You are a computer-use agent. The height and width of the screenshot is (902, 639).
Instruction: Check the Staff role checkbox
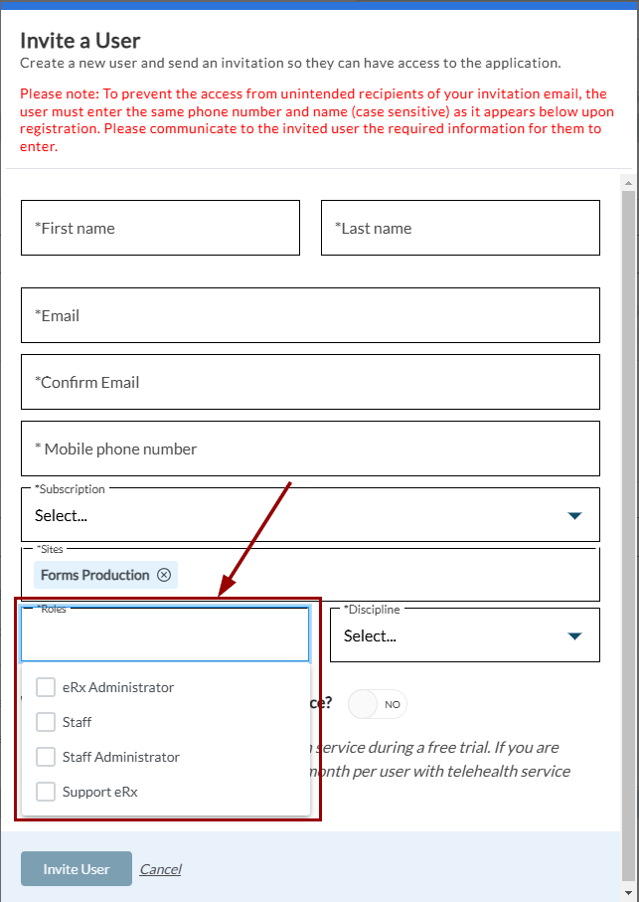46,722
